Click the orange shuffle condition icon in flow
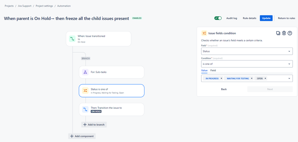298x142 pixels. (85, 91)
